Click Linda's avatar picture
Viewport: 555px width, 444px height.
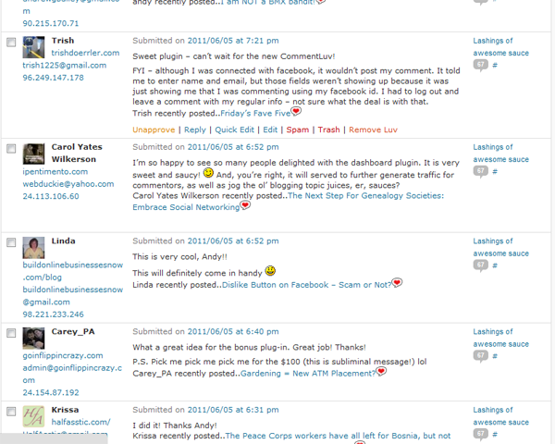[33, 248]
